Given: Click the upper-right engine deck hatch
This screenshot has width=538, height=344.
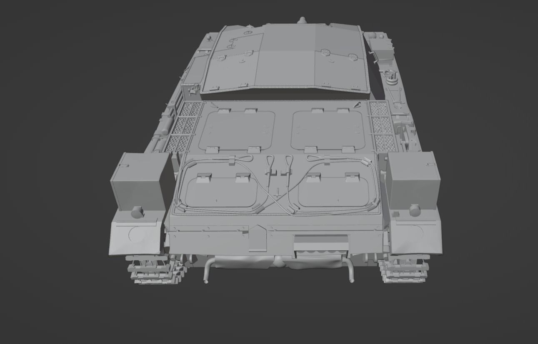Looking at the screenshot, I should (328, 130).
